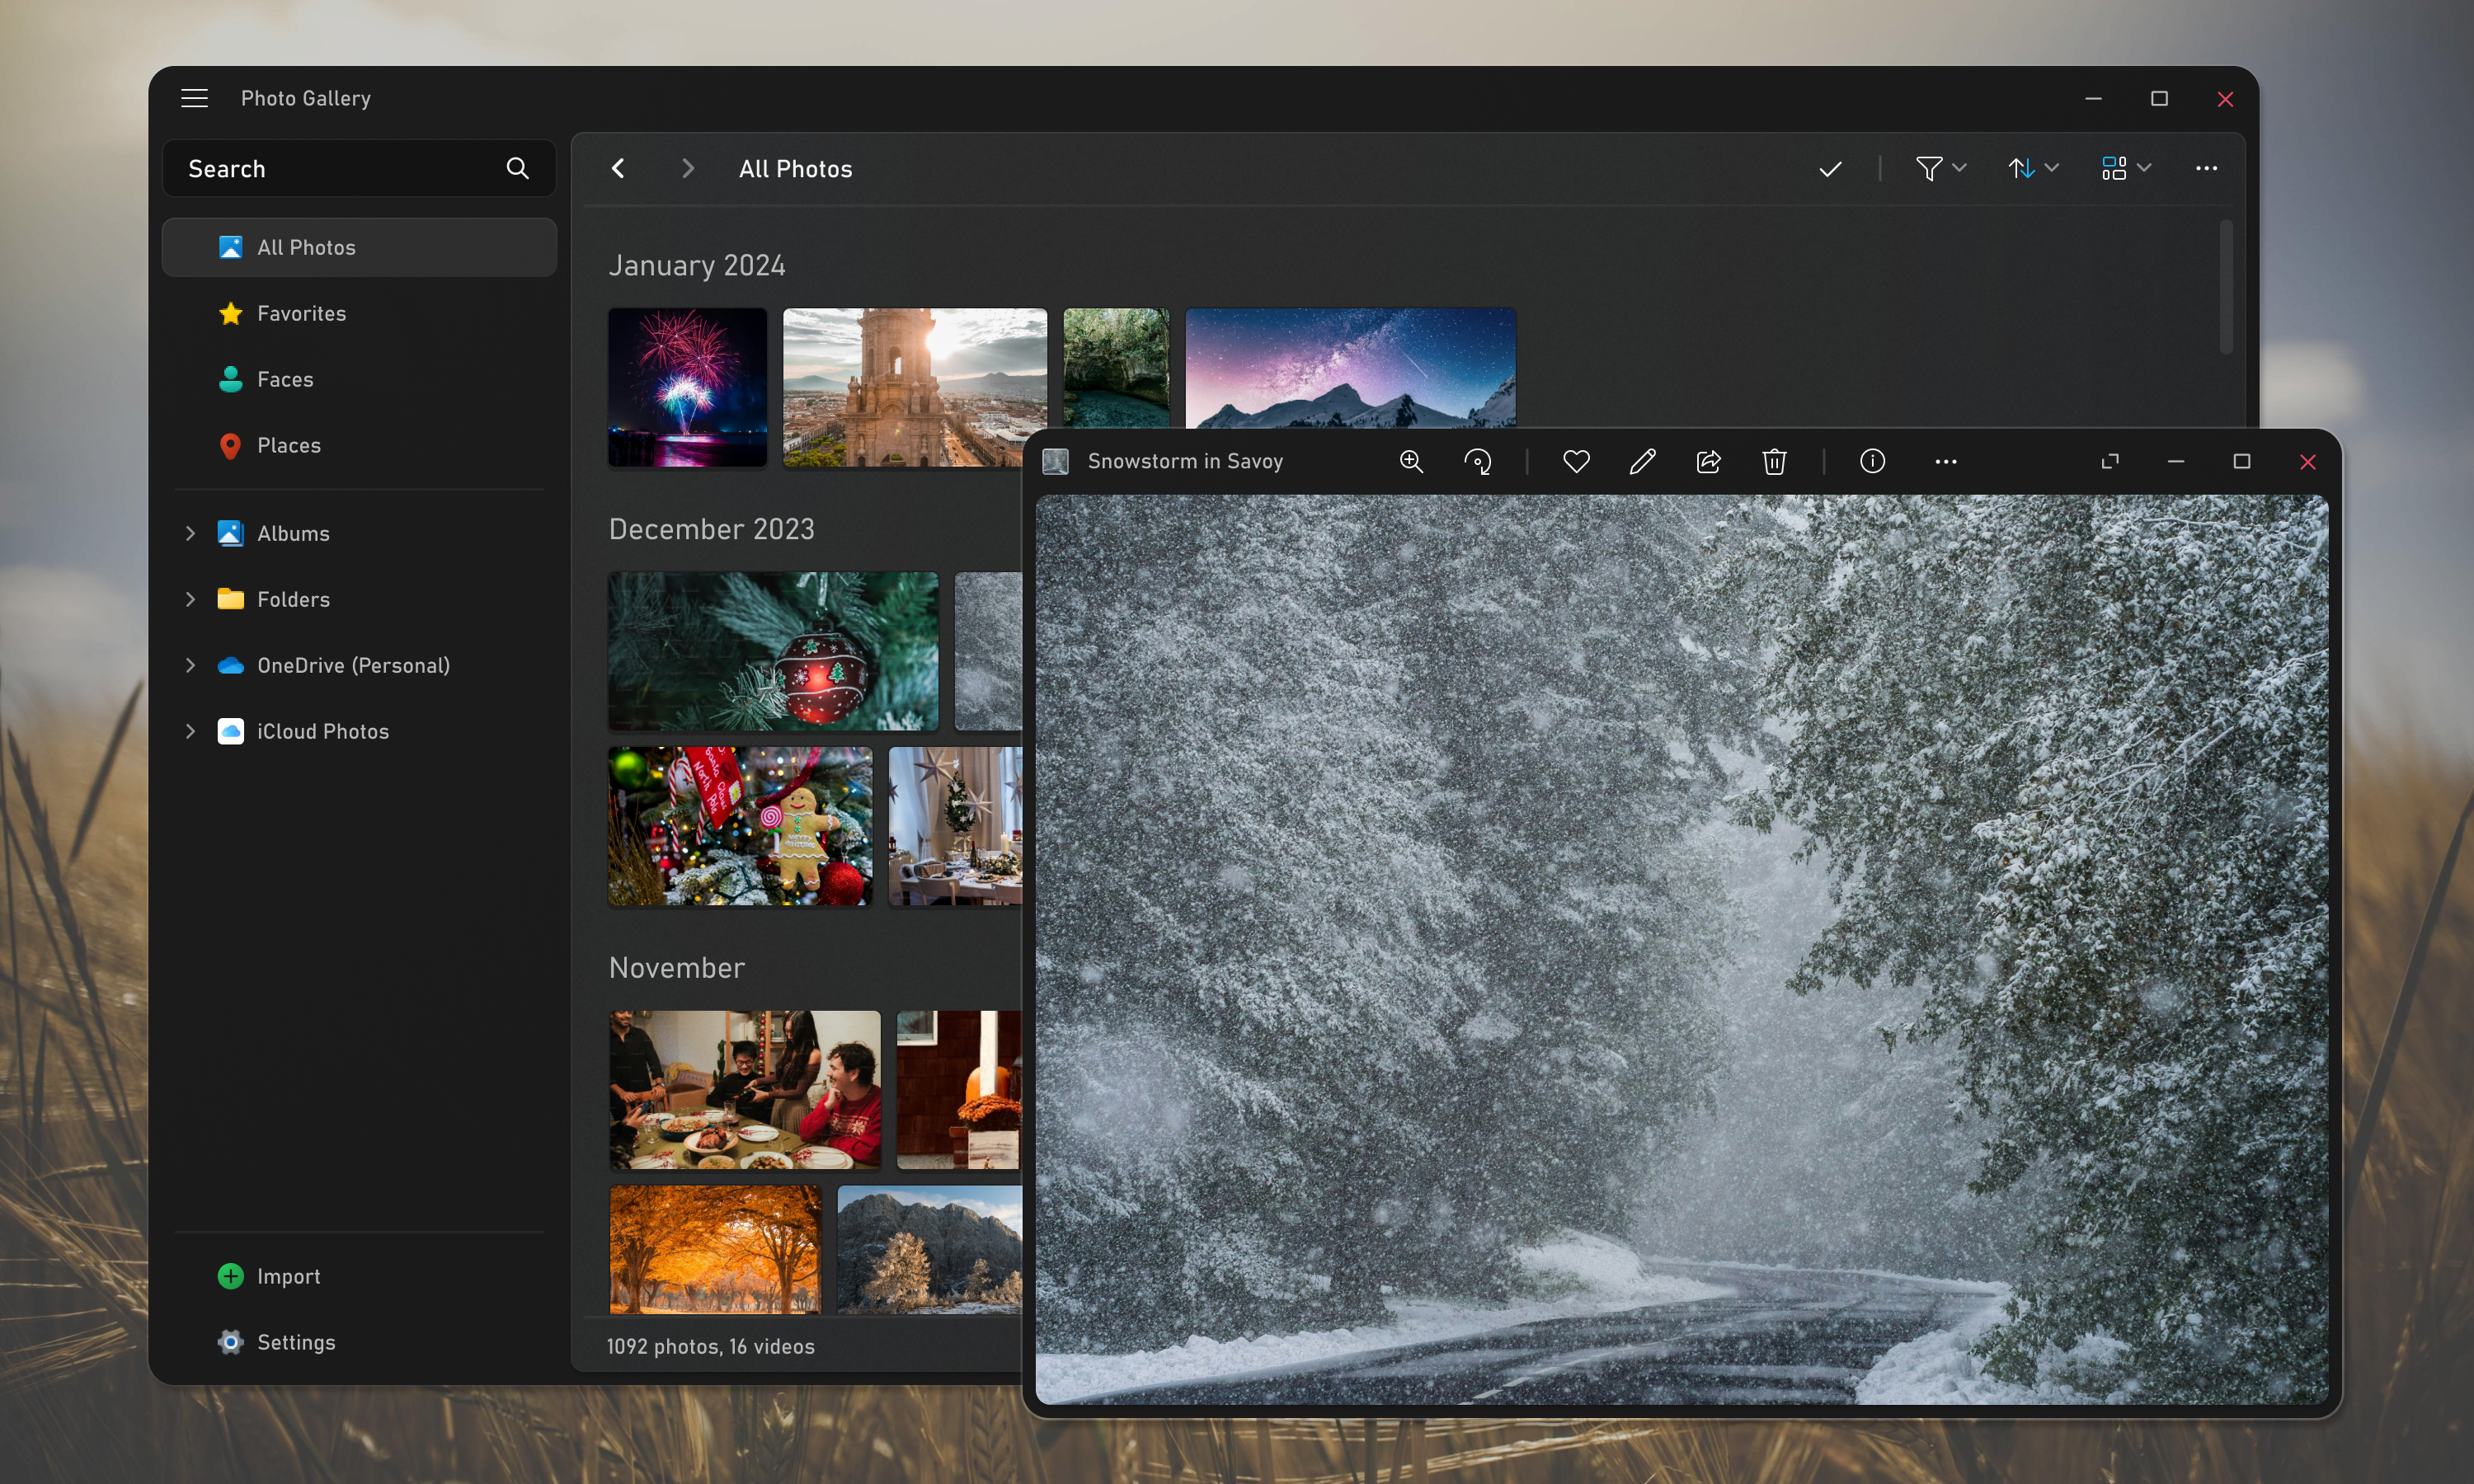The width and height of the screenshot is (2474, 1484).
Task: Open the search magnifier in the sidebar
Action: (517, 168)
